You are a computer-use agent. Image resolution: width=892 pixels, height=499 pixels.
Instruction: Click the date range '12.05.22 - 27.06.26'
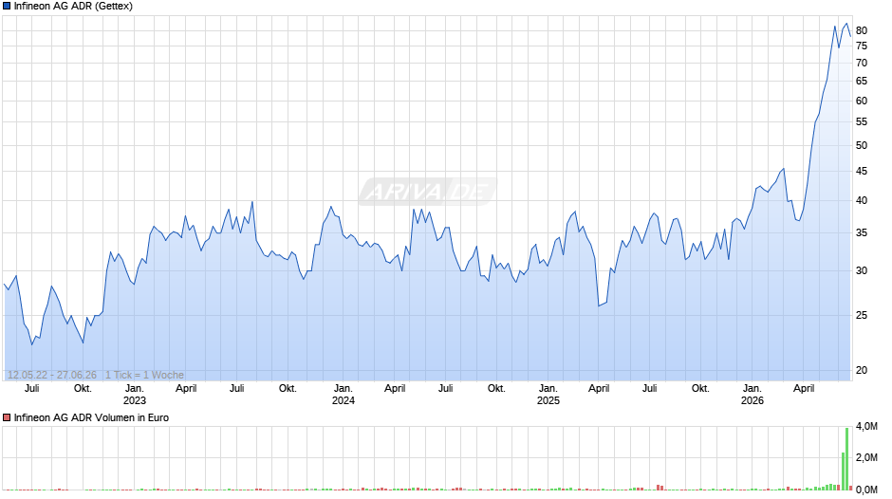(x=52, y=375)
